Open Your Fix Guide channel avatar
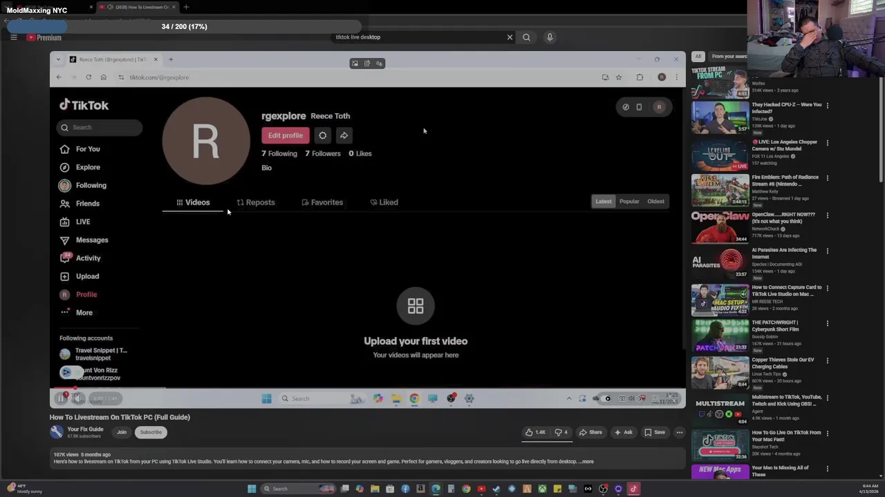Image resolution: width=885 pixels, height=497 pixels. click(57, 432)
